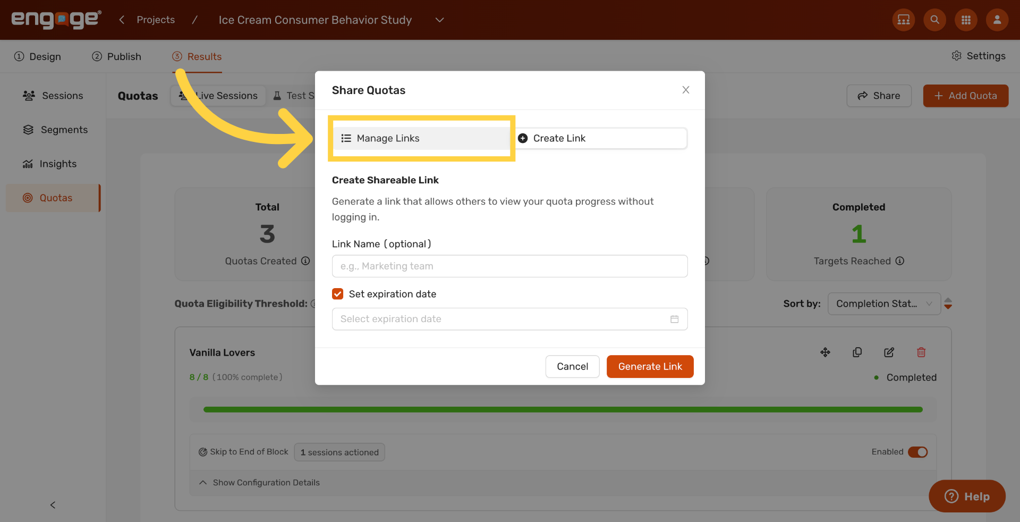Image resolution: width=1020 pixels, height=522 pixels.
Task: Uncheck the Set expiration date checkbox
Action: coord(338,294)
